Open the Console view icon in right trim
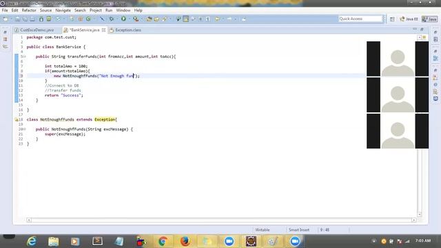441x248 pixels. pos(435,99)
